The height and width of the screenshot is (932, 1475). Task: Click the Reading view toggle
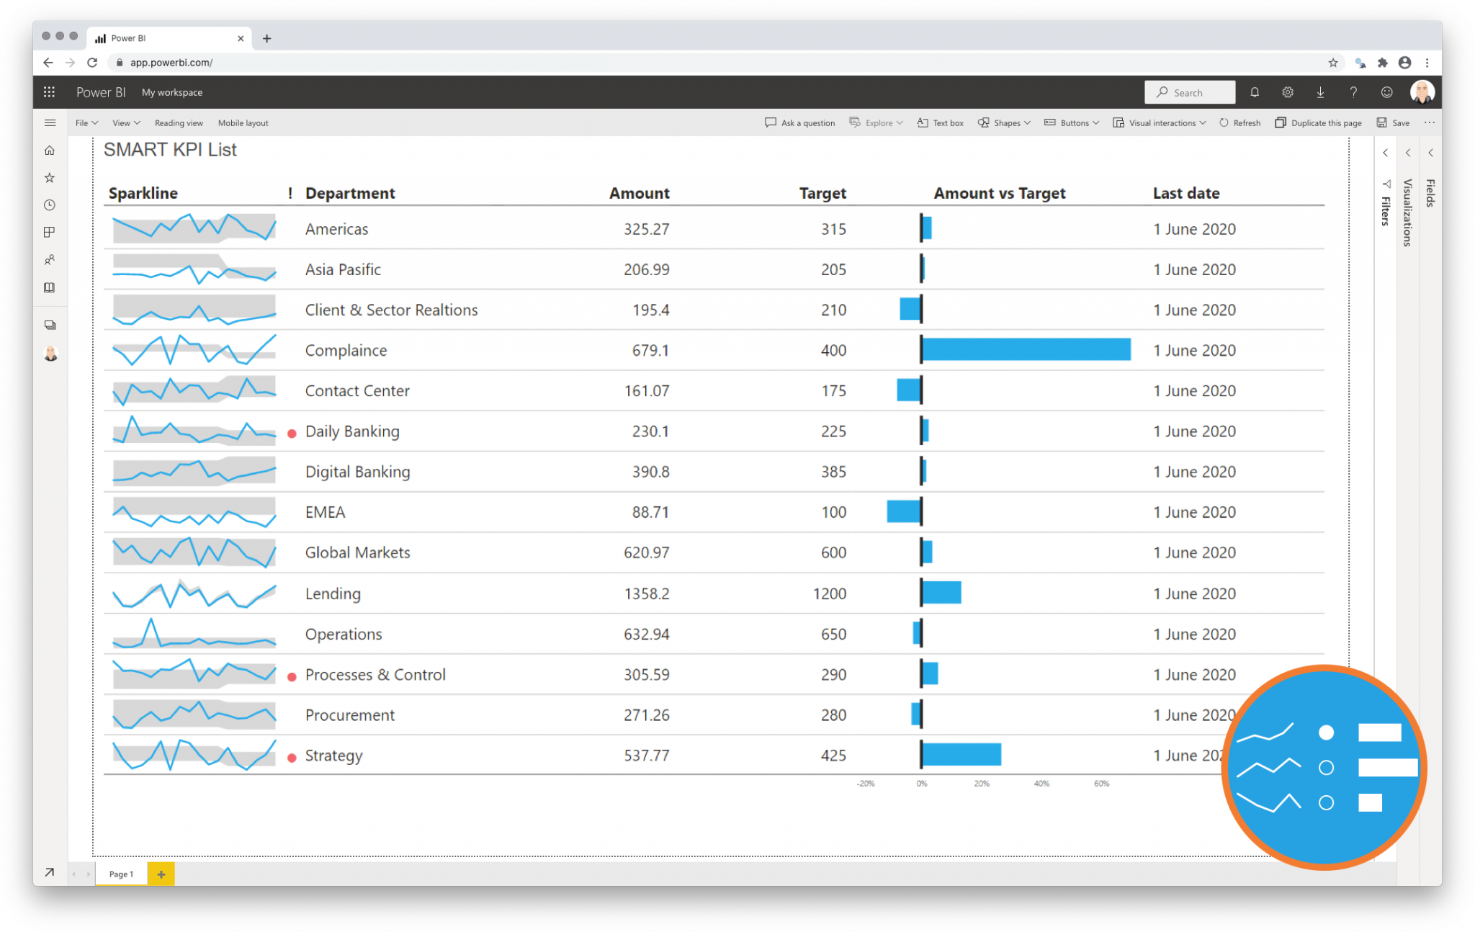[179, 122]
